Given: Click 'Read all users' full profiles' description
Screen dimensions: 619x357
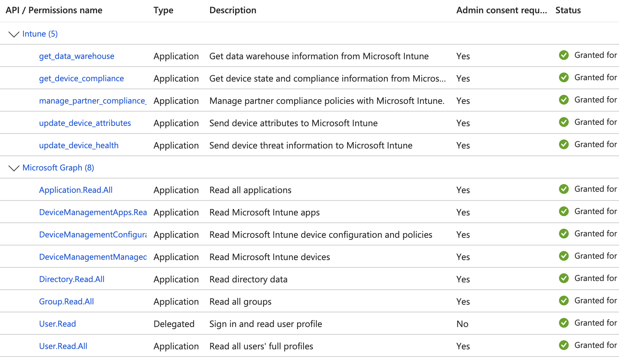Looking at the screenshot, I should point(261,346).
